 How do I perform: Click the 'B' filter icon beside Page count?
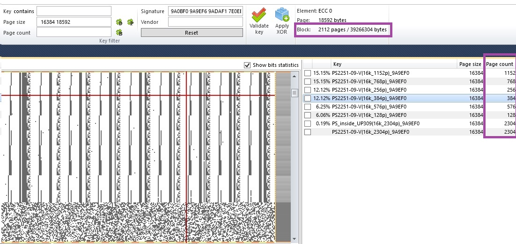tap(119, 33)
